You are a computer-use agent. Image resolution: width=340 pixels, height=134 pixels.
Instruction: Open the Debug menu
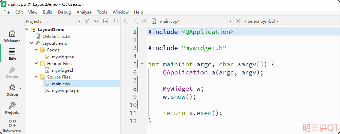pyautogui.click(x=64, y=12)
